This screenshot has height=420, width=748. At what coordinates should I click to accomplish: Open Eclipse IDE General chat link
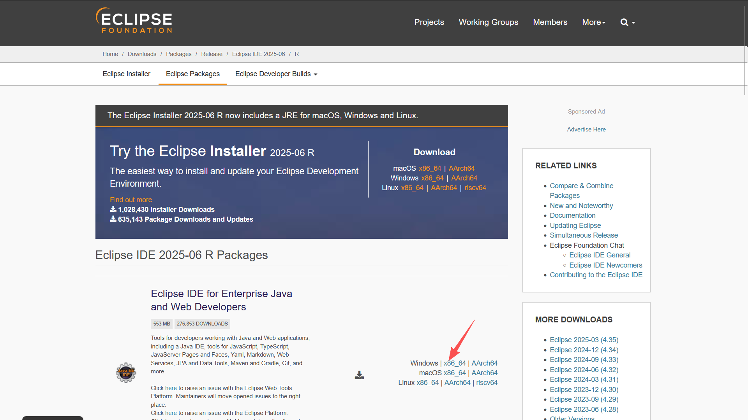(x=600, y=255)
